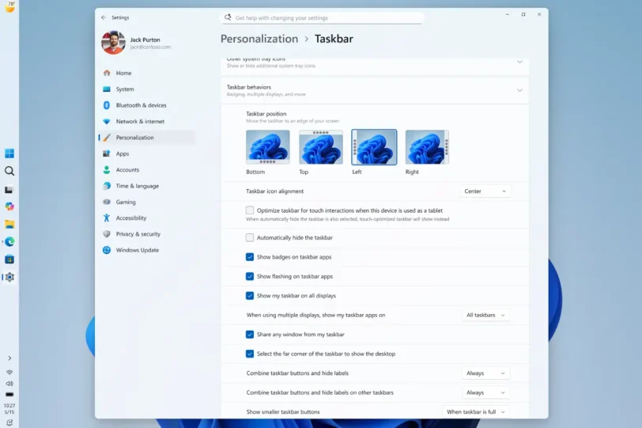Click the battery icon in the system tray
The width and height of the screenshot is (642, 428).
tap(9, 395)
